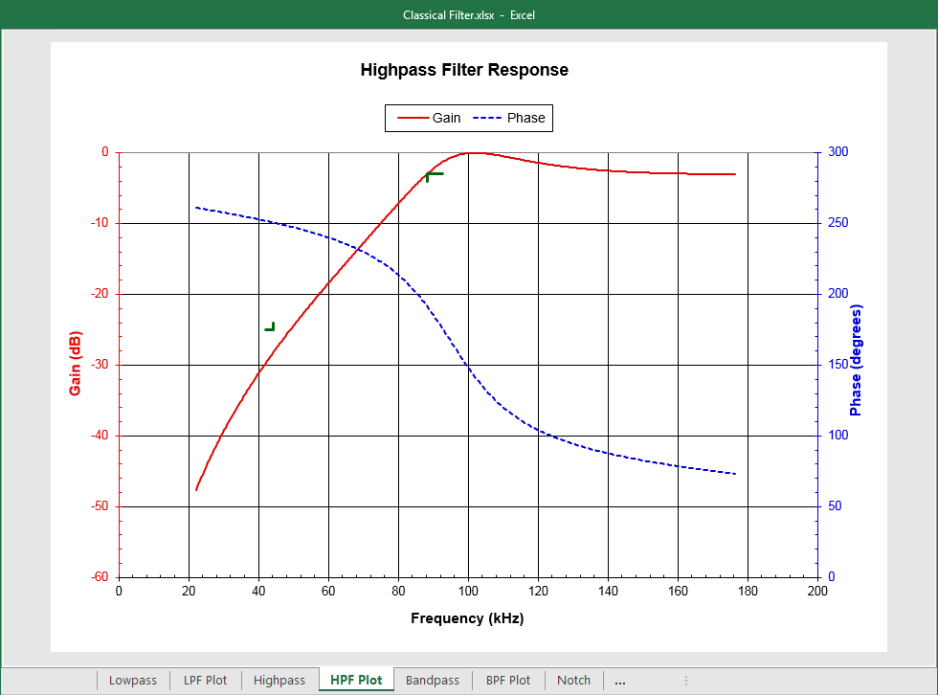The image size is (938, 695).
Task: Click the Frequency (kHz) axis title
Action: (467, 618)
